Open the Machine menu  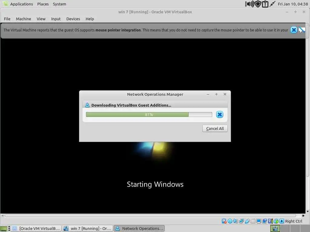(x=24, y=19)
